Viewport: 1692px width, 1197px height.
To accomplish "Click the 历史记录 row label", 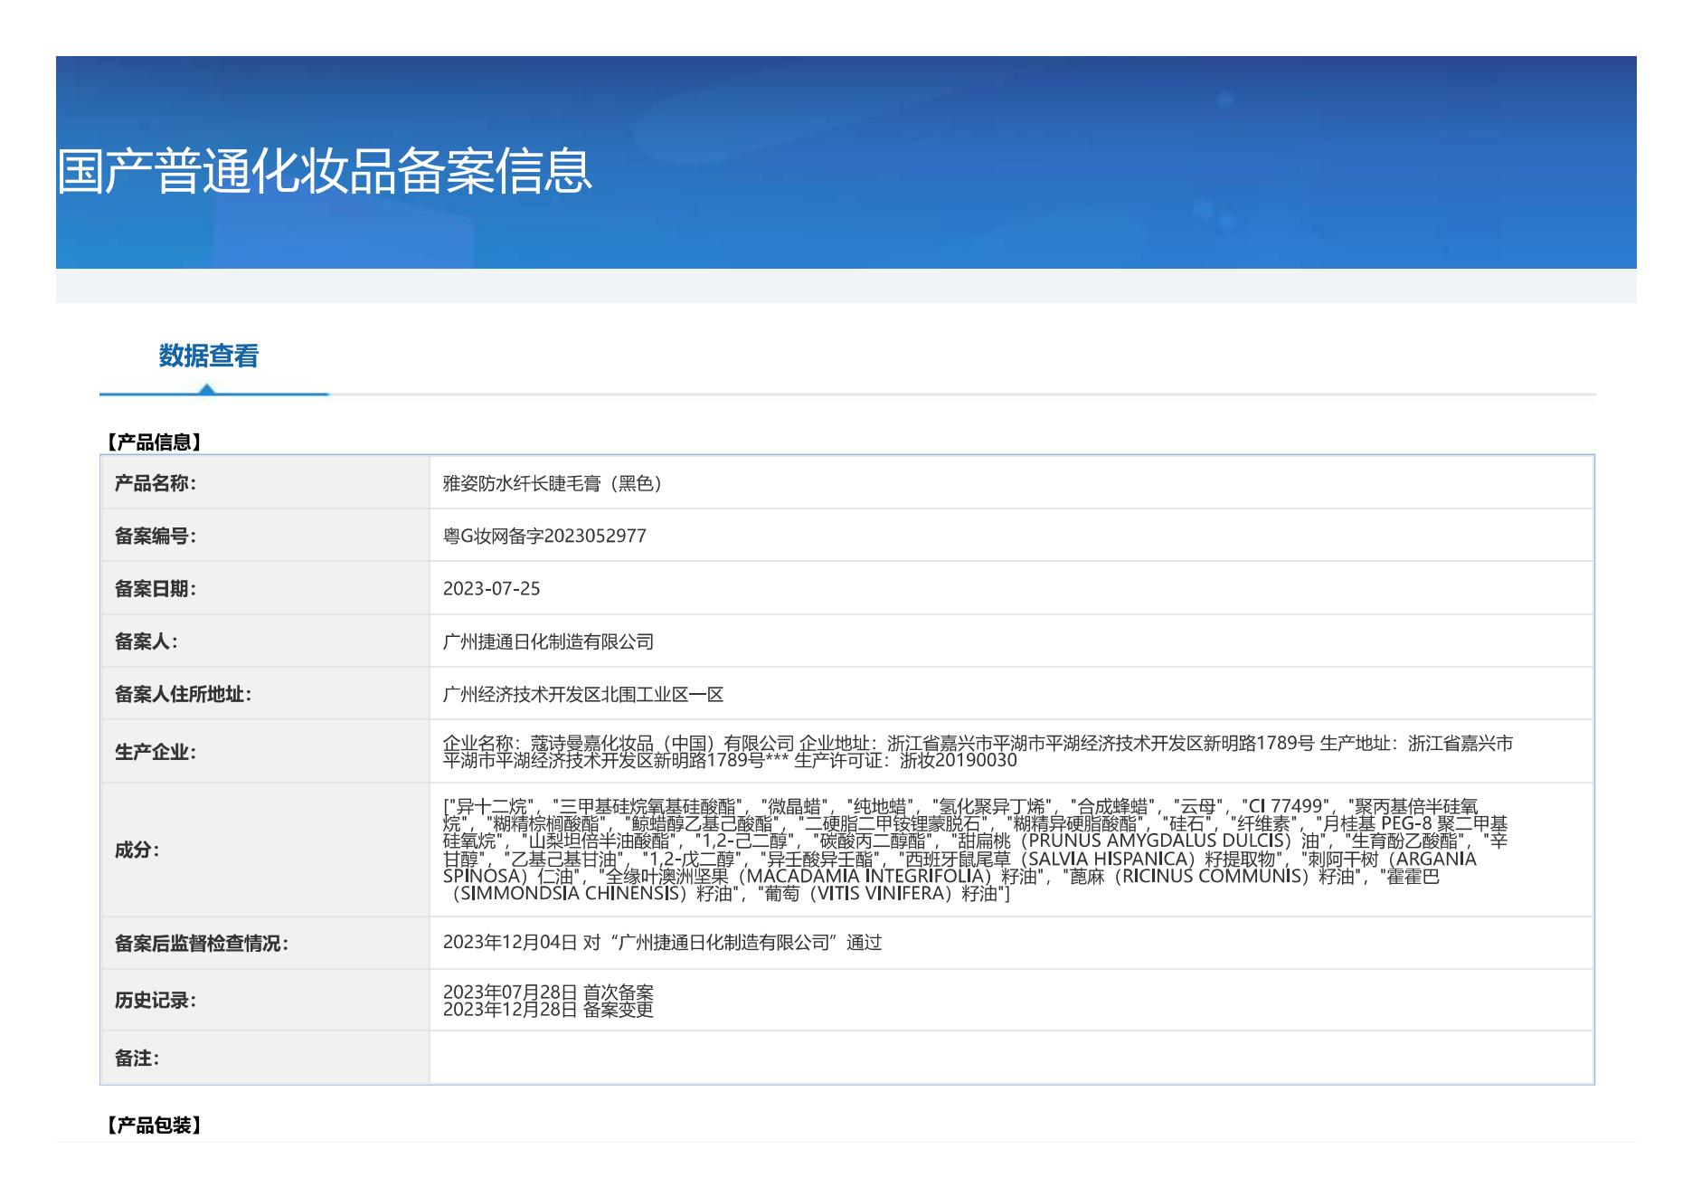I will [155, 1000].
